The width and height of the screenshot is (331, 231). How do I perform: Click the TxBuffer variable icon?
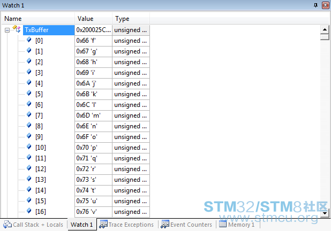point(17,29)
